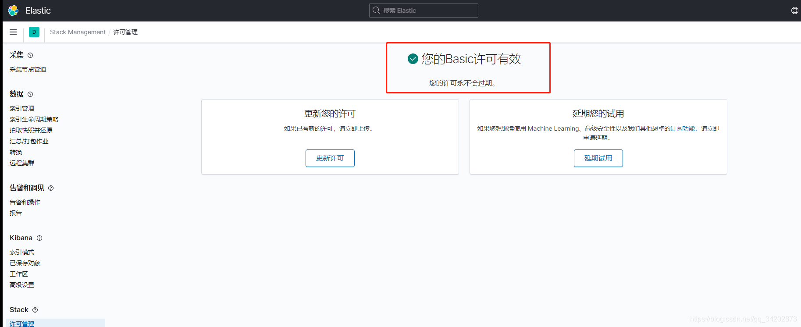Click the 延期您的试用 card title
The height and width of the screenshot is (327, 801).
point(598,114)
